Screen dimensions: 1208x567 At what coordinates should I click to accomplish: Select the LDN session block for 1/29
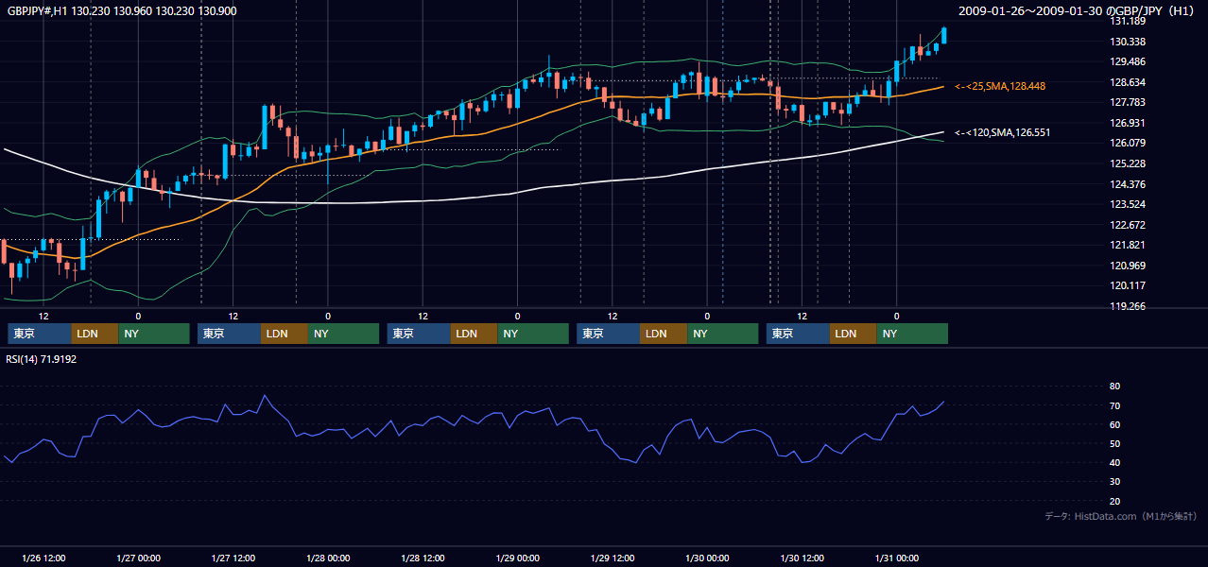pyautogui.click(x=664, y=334)
